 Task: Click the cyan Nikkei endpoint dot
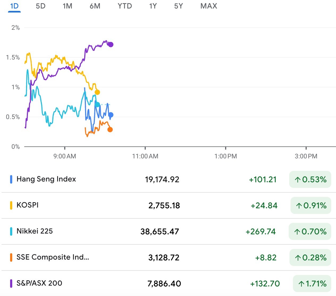click(97, 104)
